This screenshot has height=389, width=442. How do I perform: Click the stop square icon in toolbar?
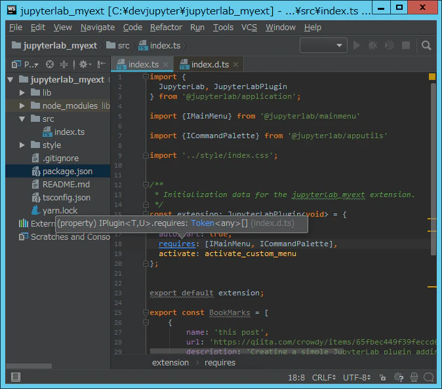406,45
